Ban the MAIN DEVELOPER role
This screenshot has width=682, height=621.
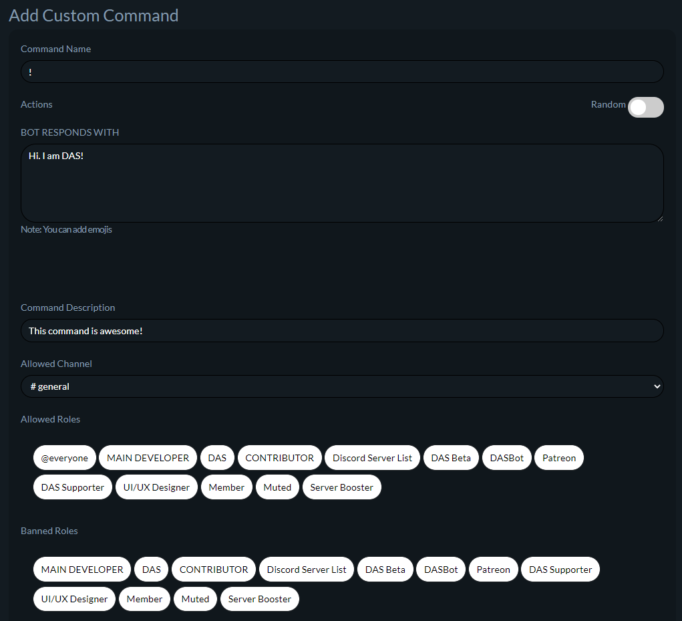click(82, 570)
